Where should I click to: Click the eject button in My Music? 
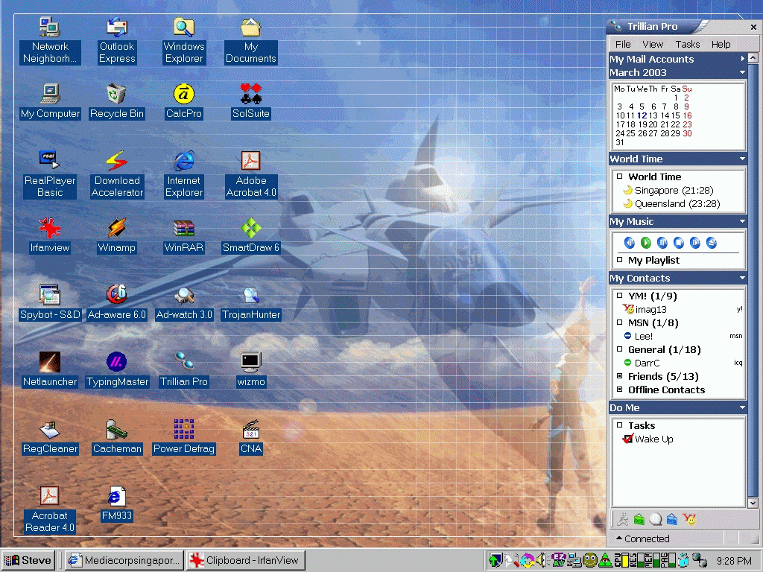(x=712, y=242)
